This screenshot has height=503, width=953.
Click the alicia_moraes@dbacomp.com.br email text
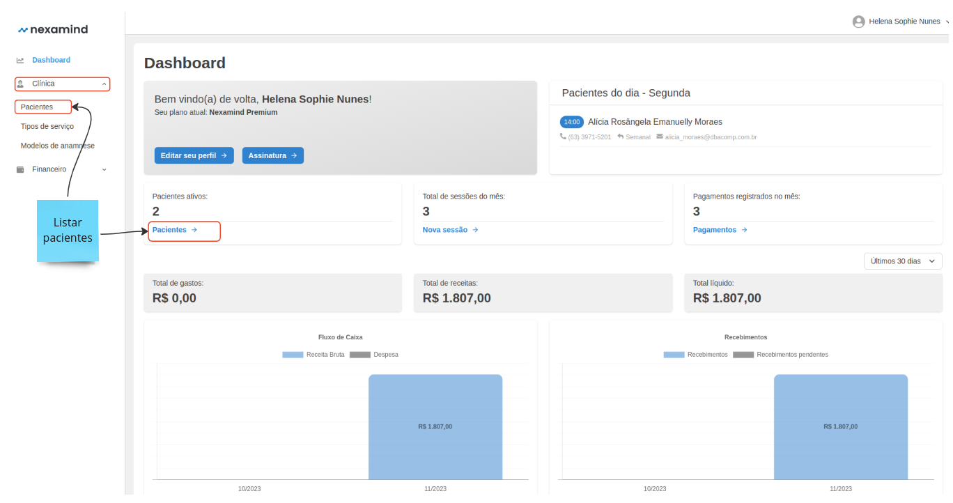[x=711, y=137]
